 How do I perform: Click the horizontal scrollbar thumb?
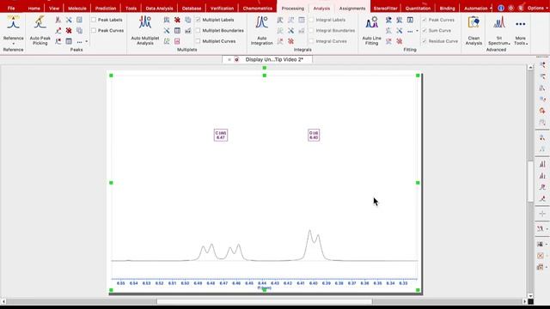[x=265, y=301]
